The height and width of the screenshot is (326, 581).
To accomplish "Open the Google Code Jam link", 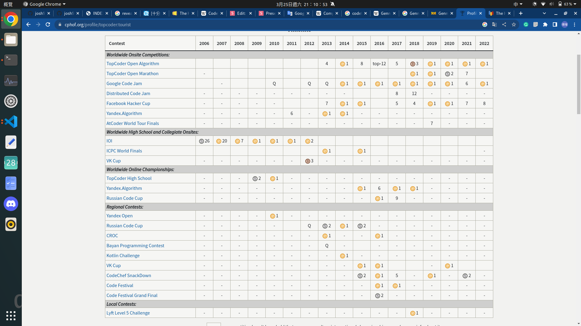I will pos(124,83).
